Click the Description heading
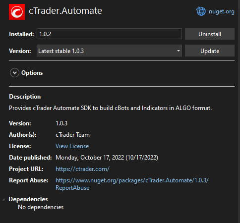The height and width of the screenshot is (223, 240). tap(25, 97)
